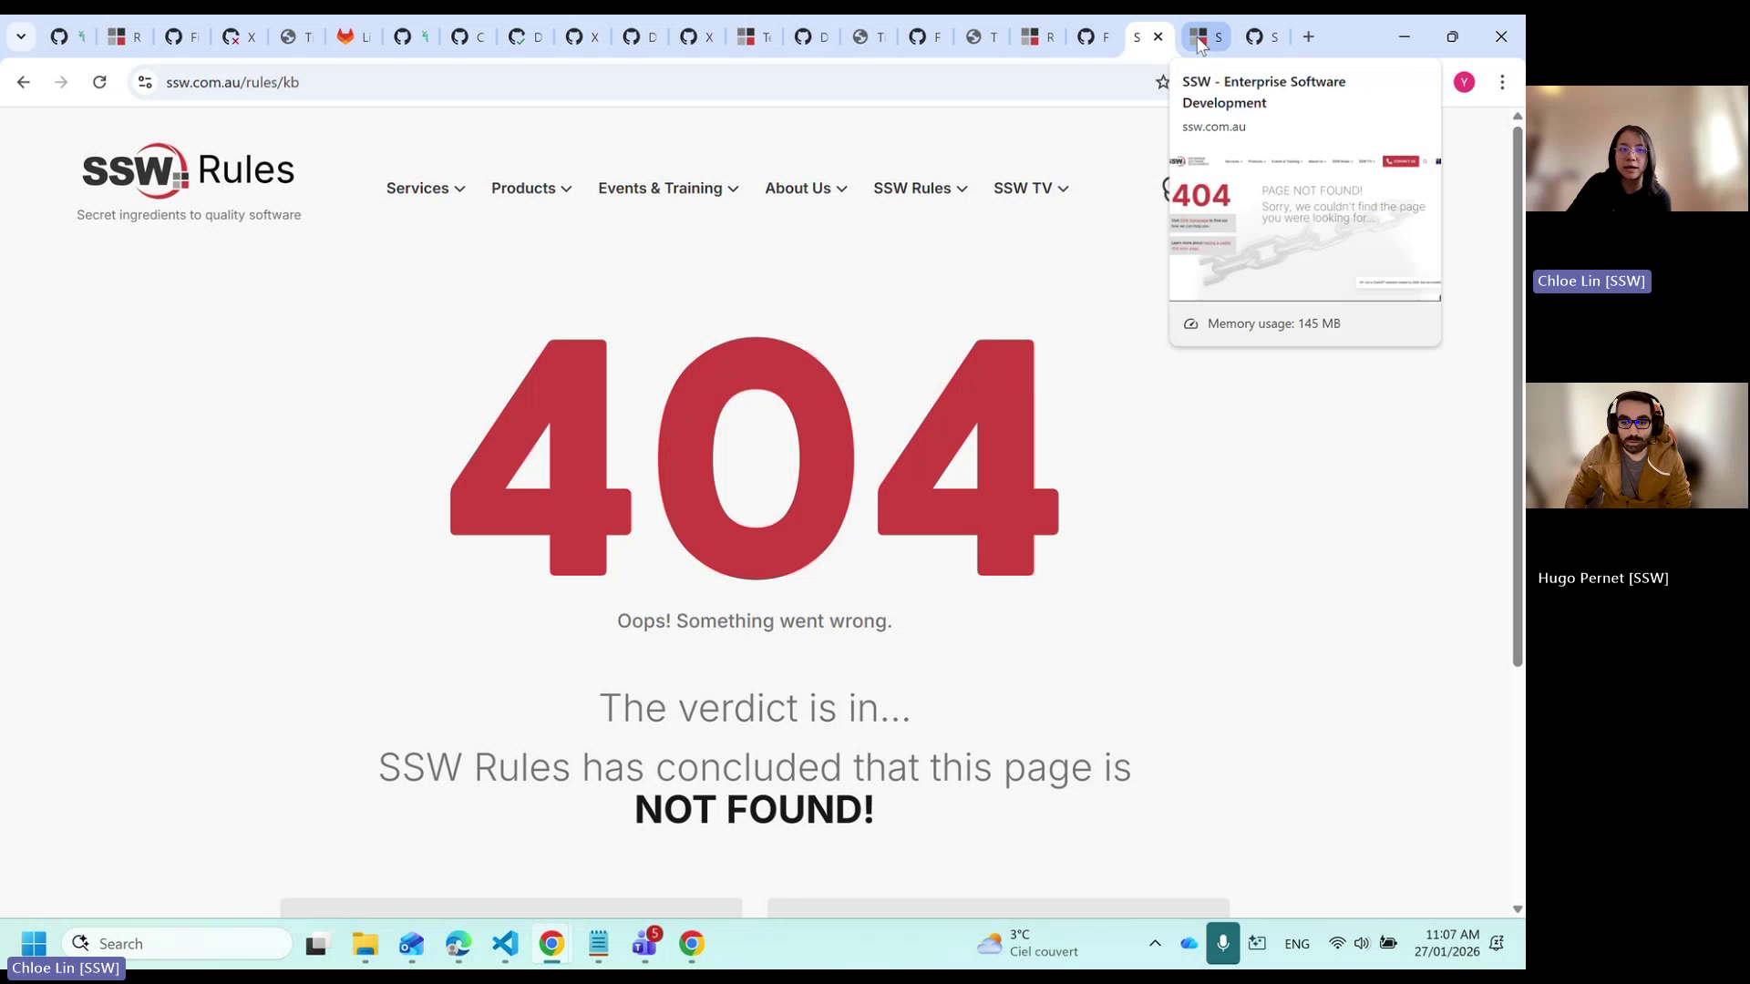Switch to the GitHub tab labeled C
Viewport: 1750px width, 984px height.
pos(468,36)
